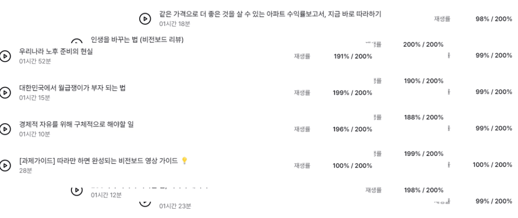Viewport: 518px width, 218px height.
Task: Open the 우리나라 노후 준비의 현실 title
Action: pyautogui.click(x=56, y=51)
